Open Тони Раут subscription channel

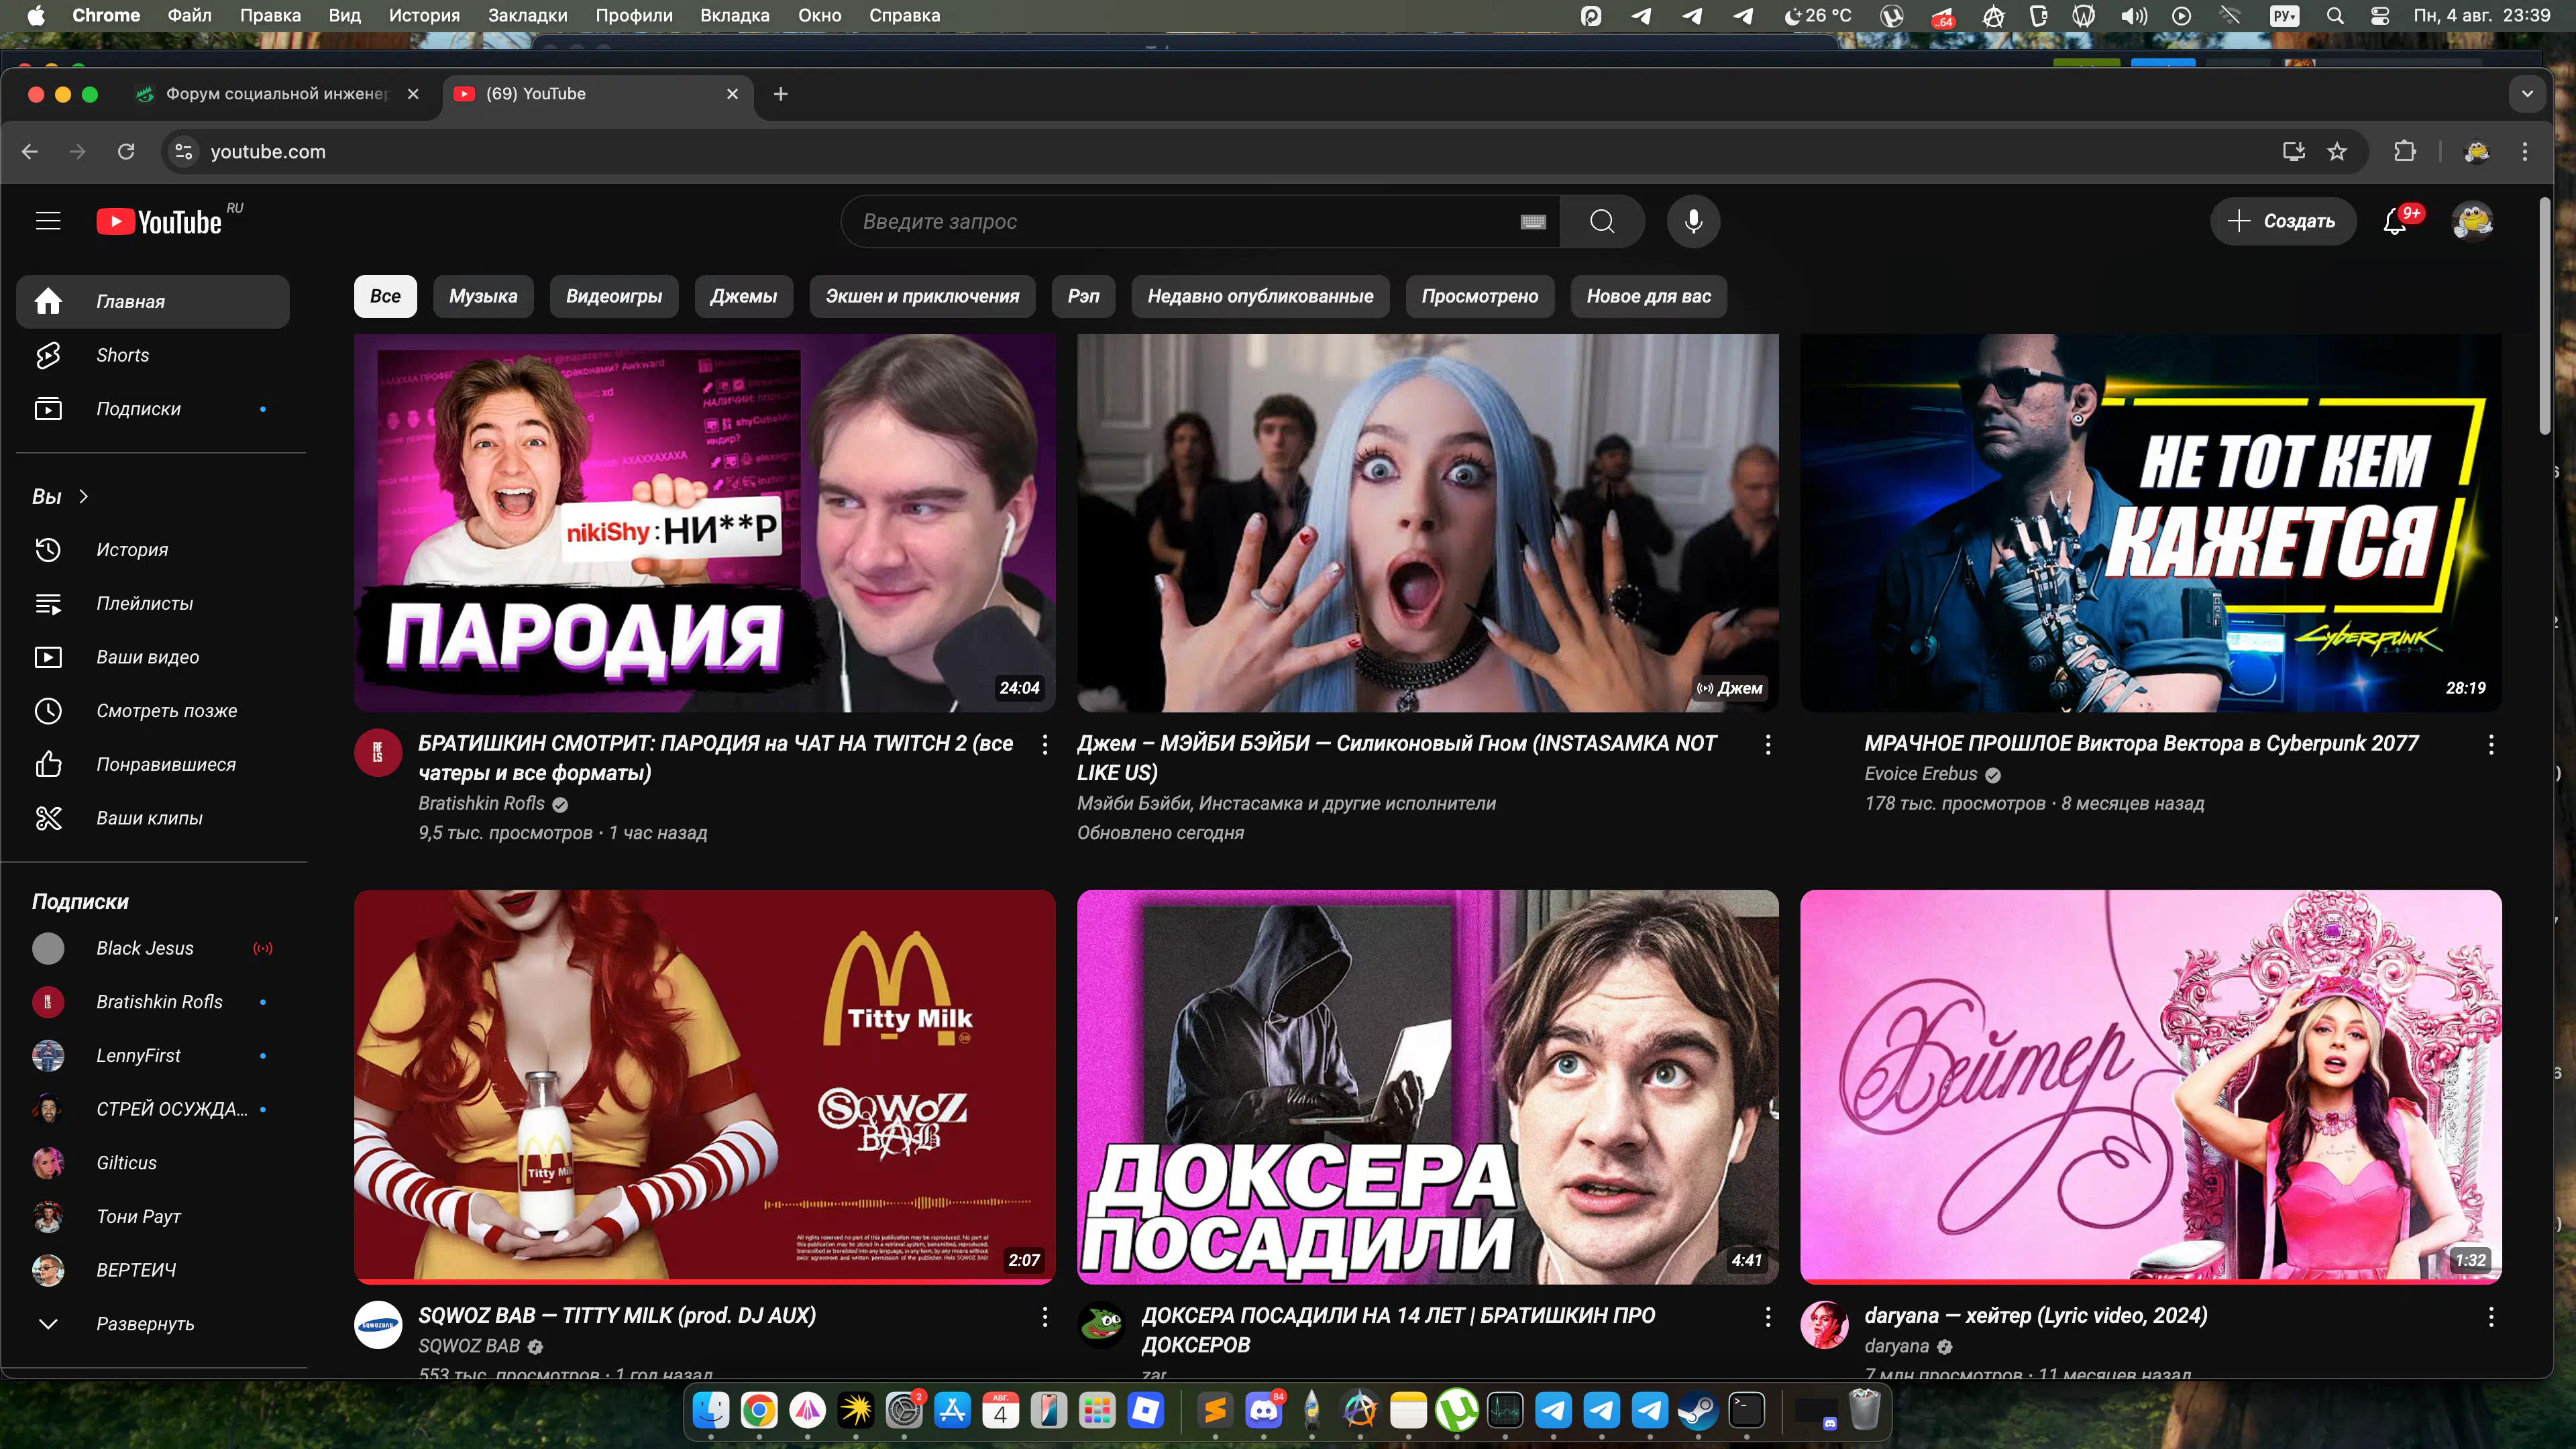pos(153,1216)
